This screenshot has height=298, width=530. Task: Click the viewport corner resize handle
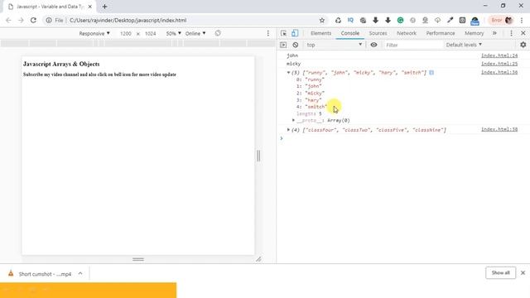(x=258, y=259)
